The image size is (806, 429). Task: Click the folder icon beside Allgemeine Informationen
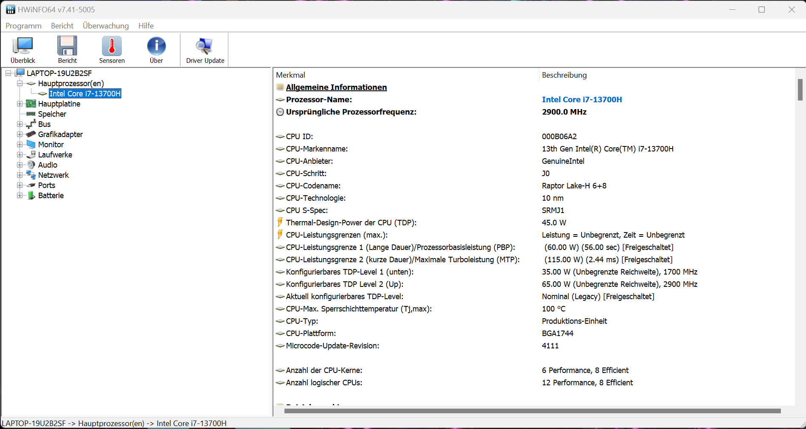point(280,87)
